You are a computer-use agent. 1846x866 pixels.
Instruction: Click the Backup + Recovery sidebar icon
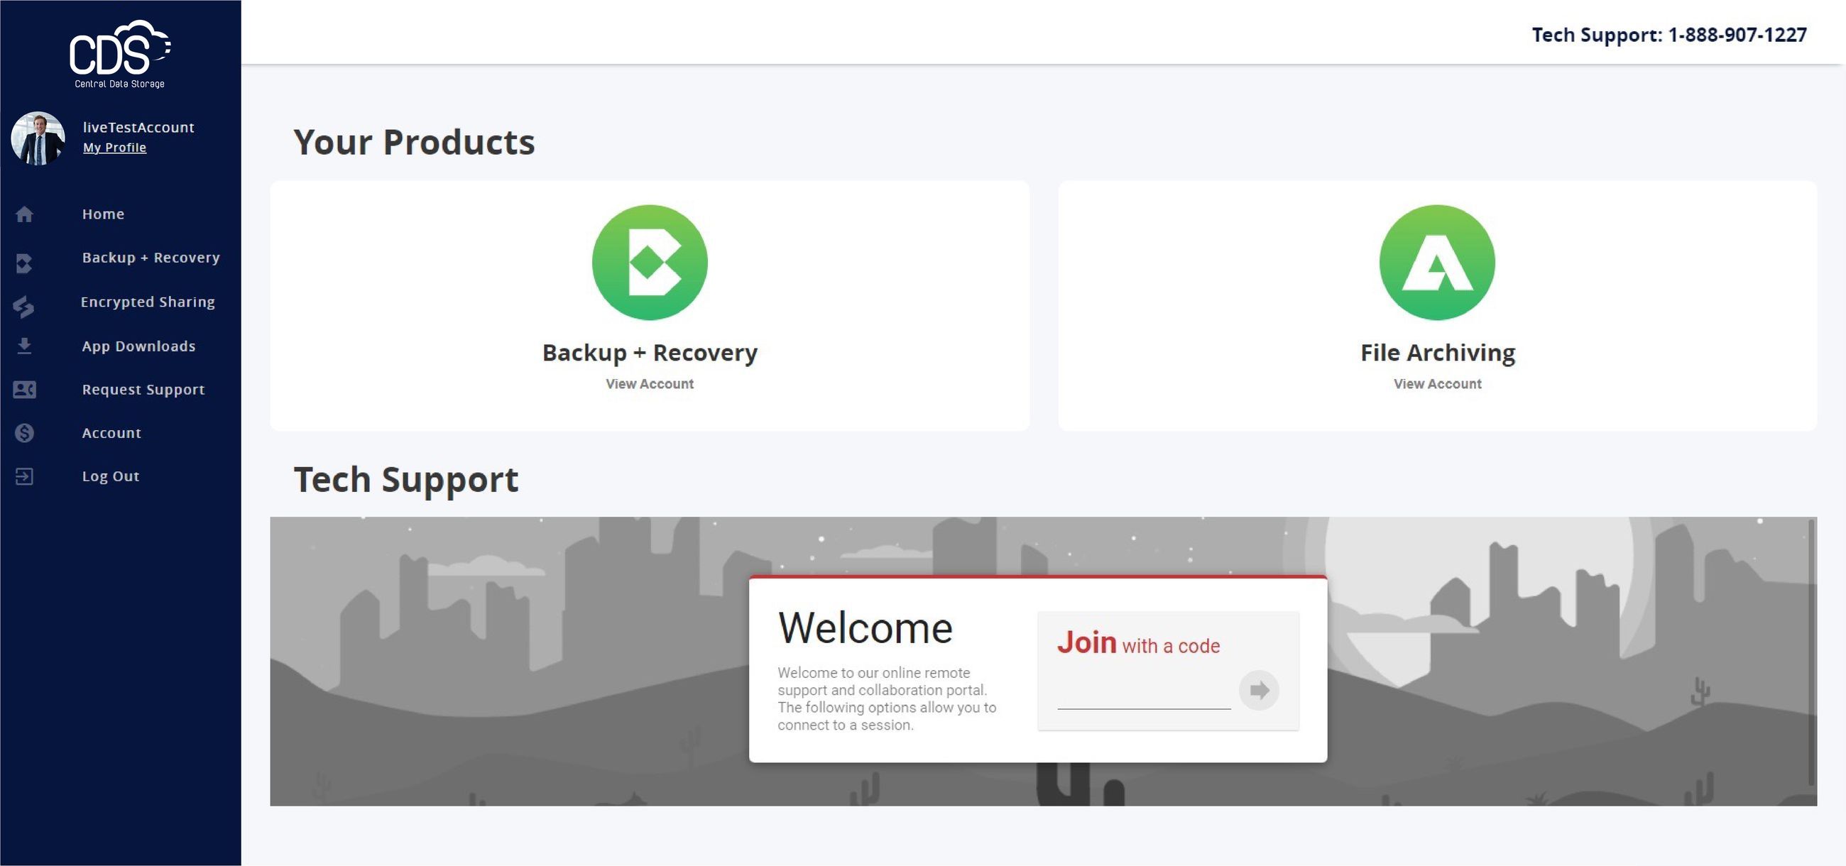coord(24,263)
